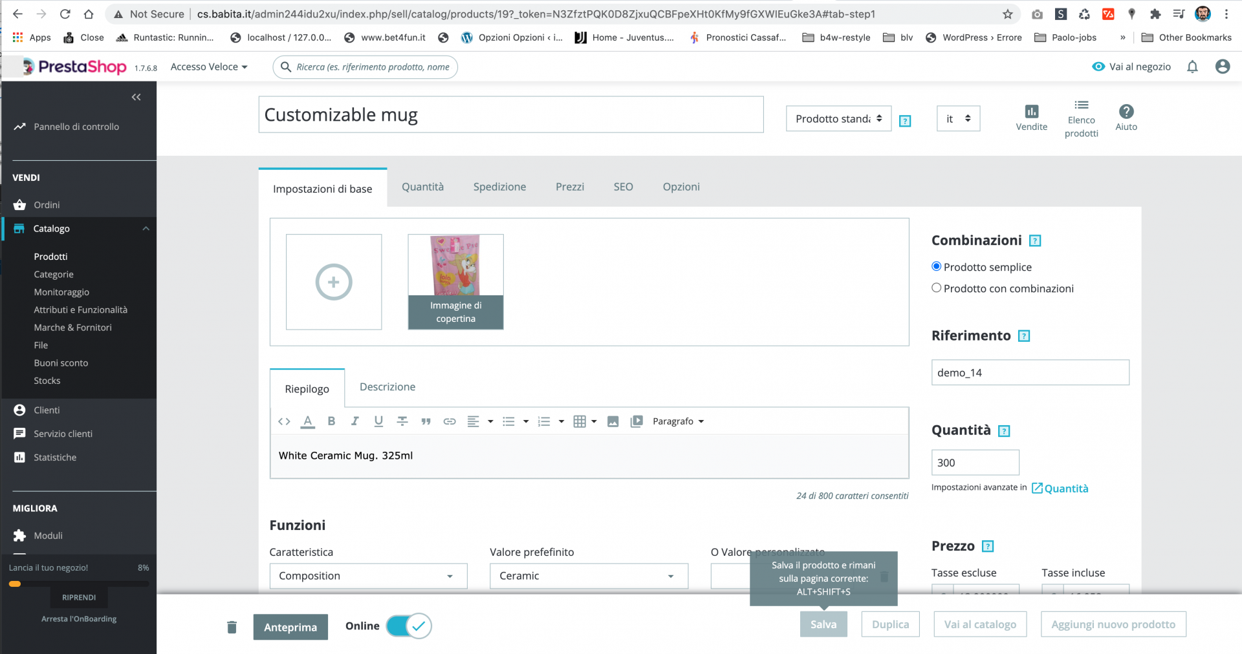This screenshot has height=654, width=1242.
Task: Switch to the Prezzi tab
Action: (x=570, y=187)
